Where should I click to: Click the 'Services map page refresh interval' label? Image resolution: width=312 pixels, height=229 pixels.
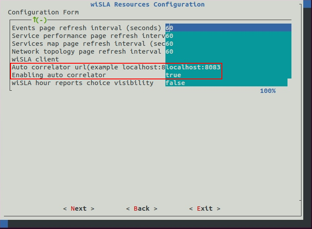[x=88, y=44]
